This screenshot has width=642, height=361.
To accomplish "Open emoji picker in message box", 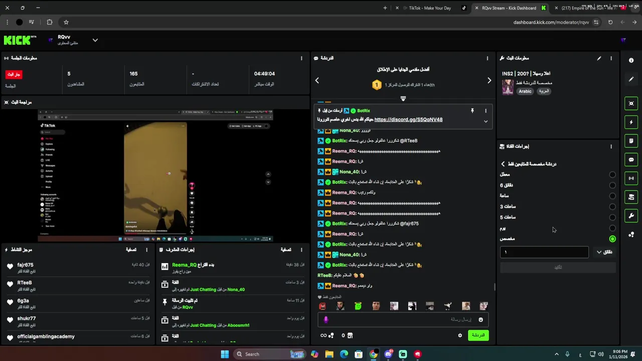I will click(x=480, y=320).
